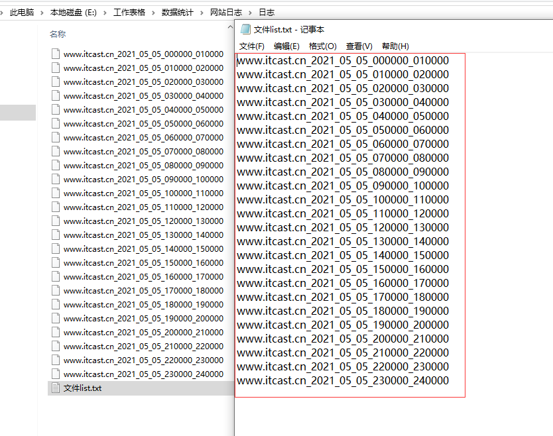
Task: Expand the chevron after 数据统计 breadcrumb
Action: 202,13
